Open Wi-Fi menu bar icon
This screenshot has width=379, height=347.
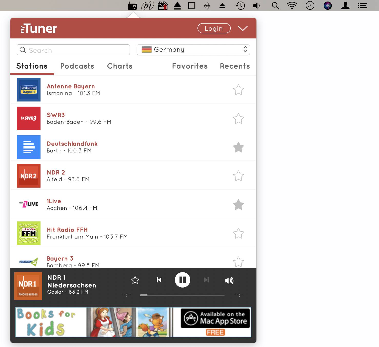tap(292, 6)
